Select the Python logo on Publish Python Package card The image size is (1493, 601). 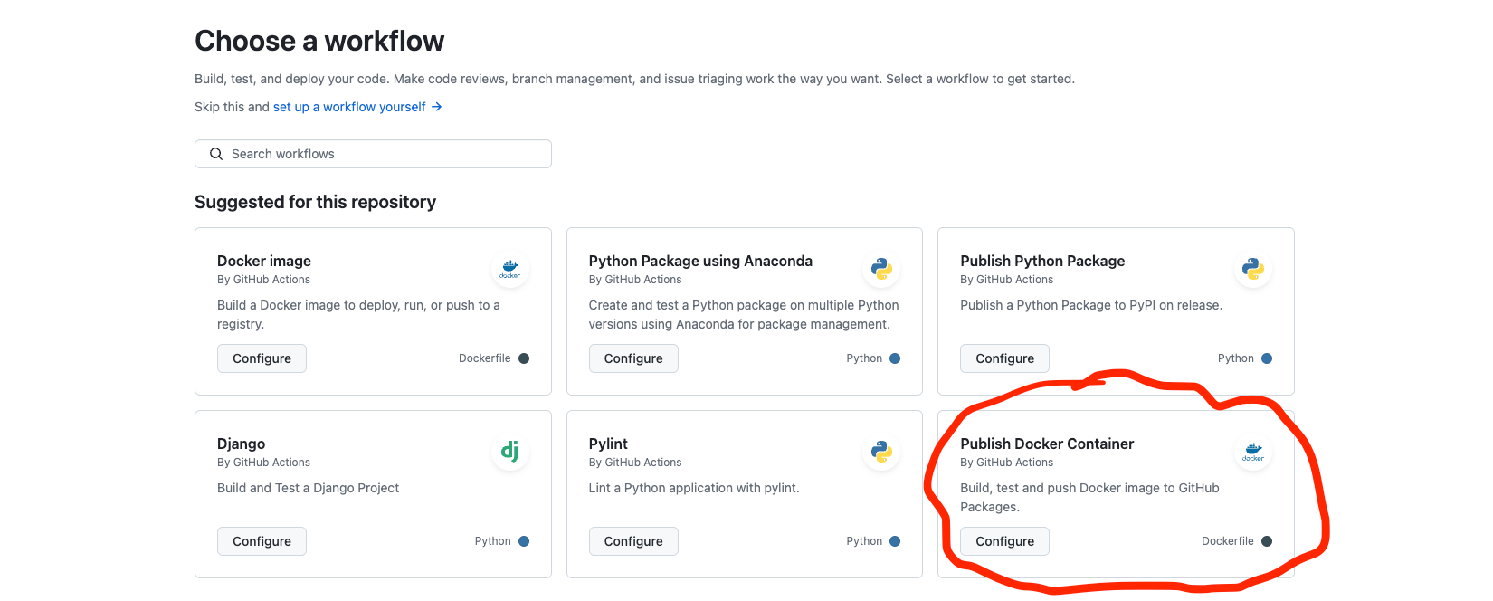click(1252, 269)
